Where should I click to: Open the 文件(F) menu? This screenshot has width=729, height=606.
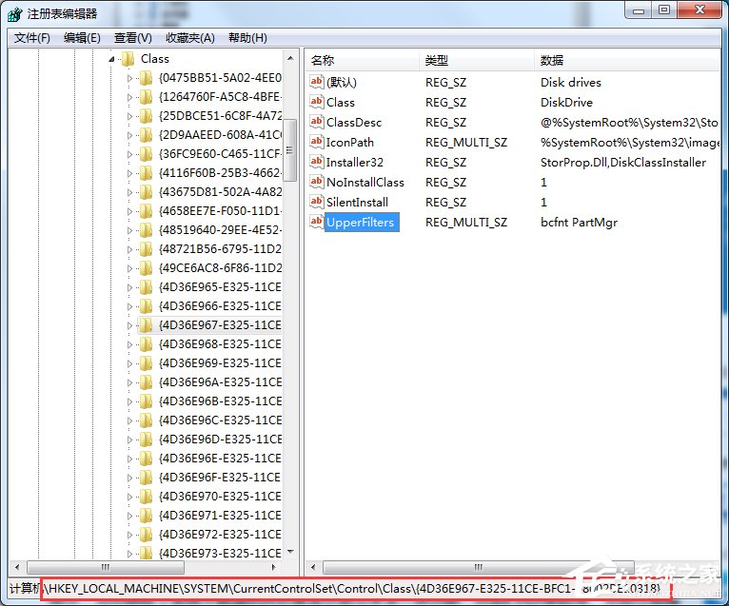(32, 38)
